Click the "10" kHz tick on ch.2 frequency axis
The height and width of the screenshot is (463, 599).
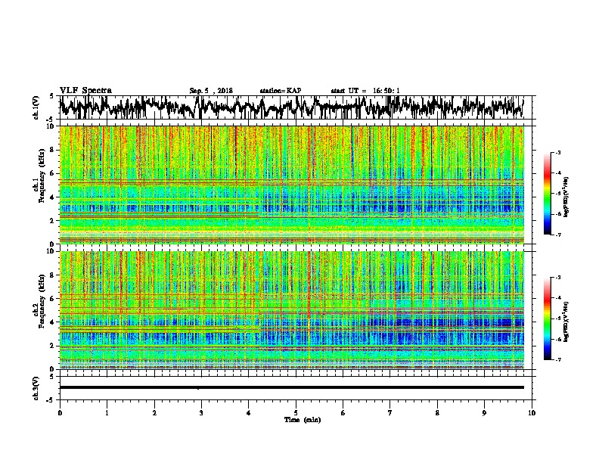click(x=51, y=251)
